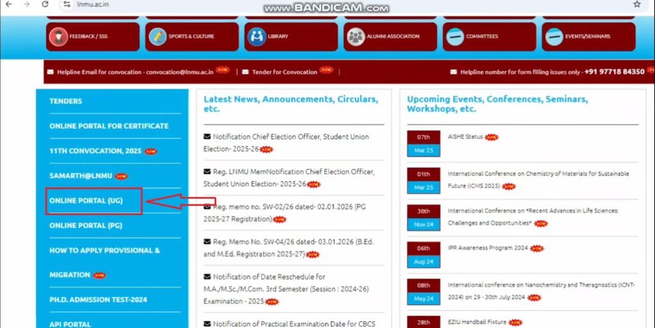Click the envelope icon before Tender for Convocation
Viewport: 655px width, 328px height.
pos(245,72)
